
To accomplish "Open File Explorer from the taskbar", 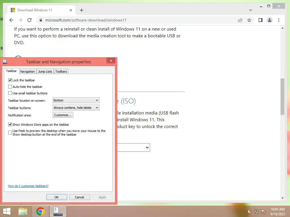I will [23, 211].
